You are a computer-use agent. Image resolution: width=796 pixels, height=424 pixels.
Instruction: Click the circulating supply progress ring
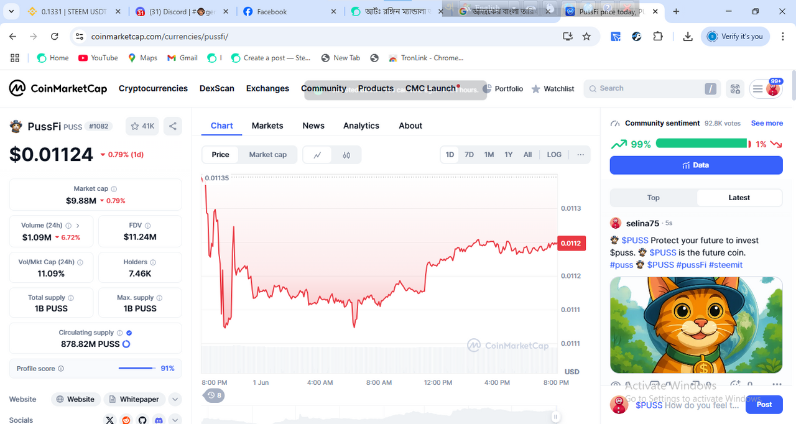click(x=126, y=344)
